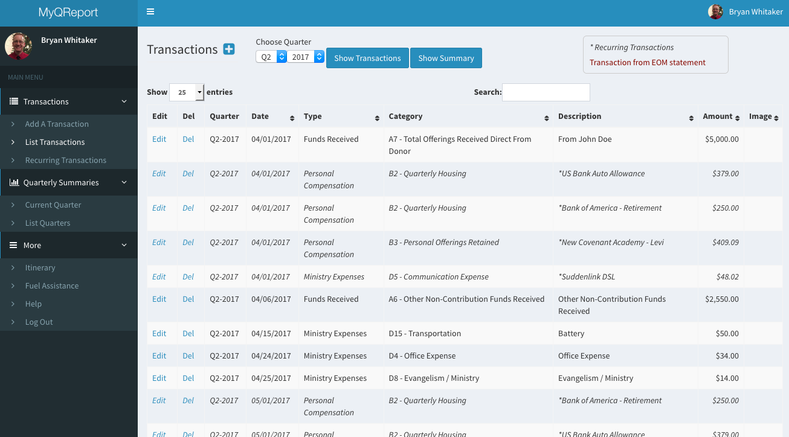The image size is (789, 437).
Task: Sort by the Category column arrows
Action: pyautogui.click(x=547, y=118)
